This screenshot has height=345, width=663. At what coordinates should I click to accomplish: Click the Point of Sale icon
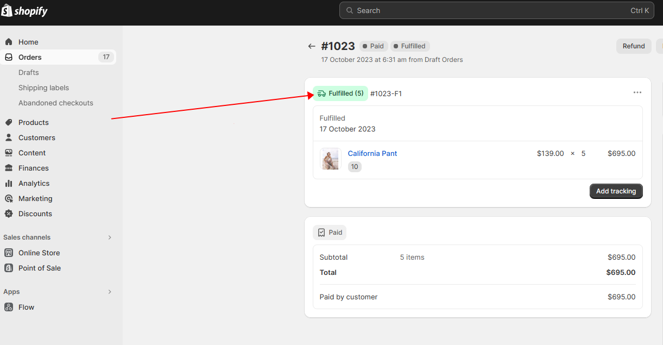(9, 268)
